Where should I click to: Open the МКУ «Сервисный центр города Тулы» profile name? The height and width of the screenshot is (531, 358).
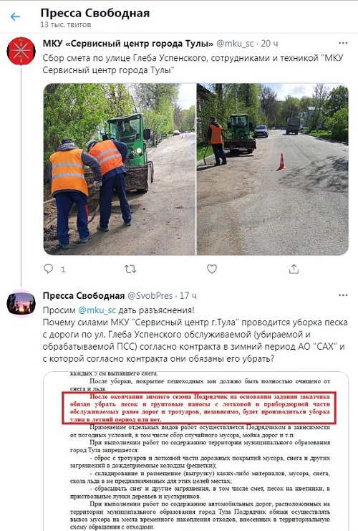[128, 43]
